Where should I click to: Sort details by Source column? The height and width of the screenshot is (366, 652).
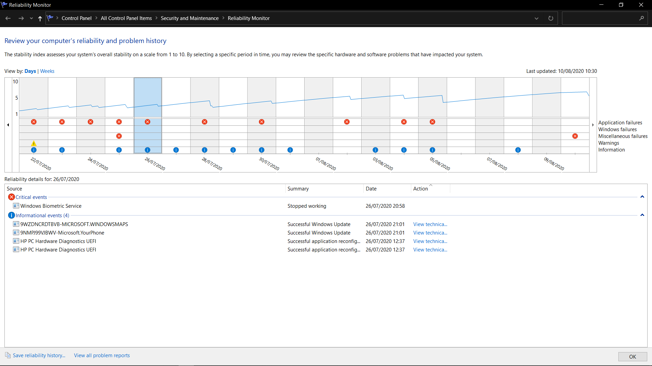(145, 189)
